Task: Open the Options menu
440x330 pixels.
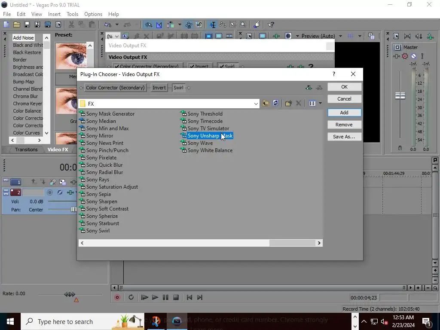Action: 93,14
